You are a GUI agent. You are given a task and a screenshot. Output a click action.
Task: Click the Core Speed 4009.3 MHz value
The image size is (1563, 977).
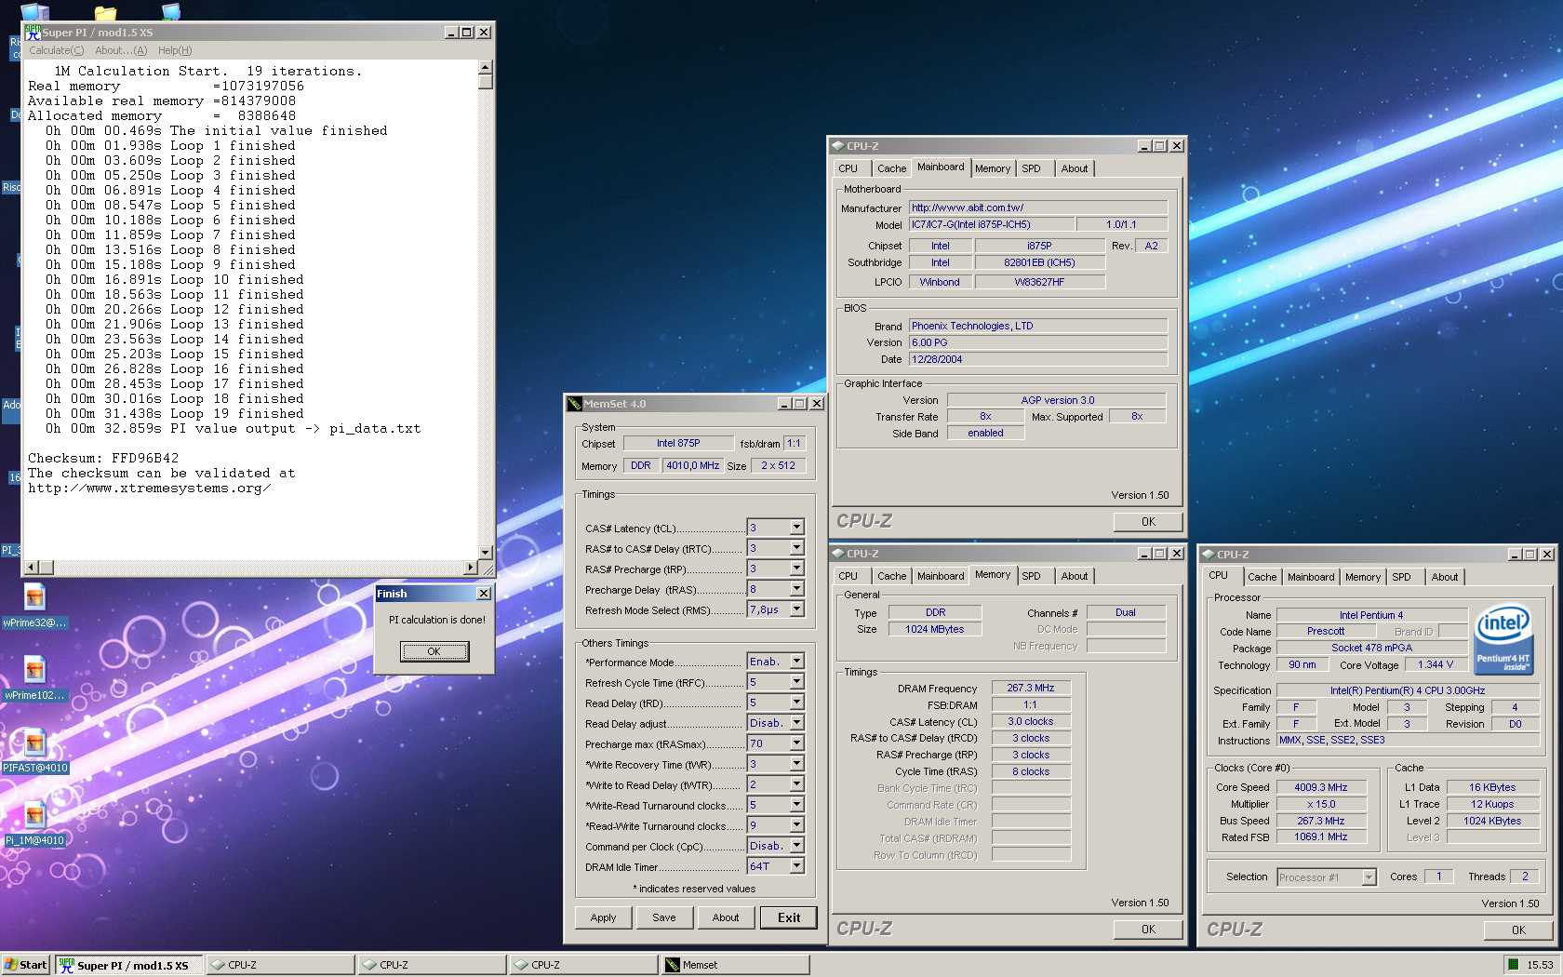(1321, 787)
